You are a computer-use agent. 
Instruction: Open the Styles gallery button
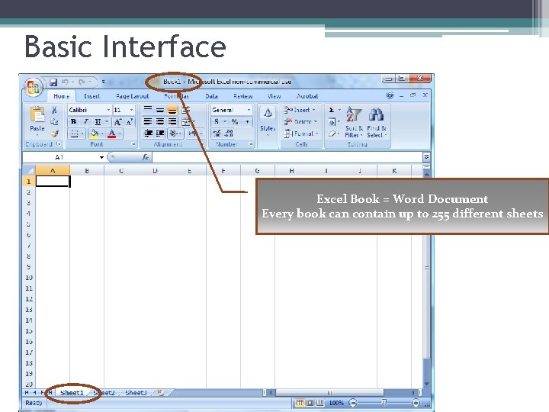pos(268,121)
